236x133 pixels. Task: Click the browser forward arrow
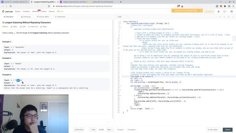(7, 6)
